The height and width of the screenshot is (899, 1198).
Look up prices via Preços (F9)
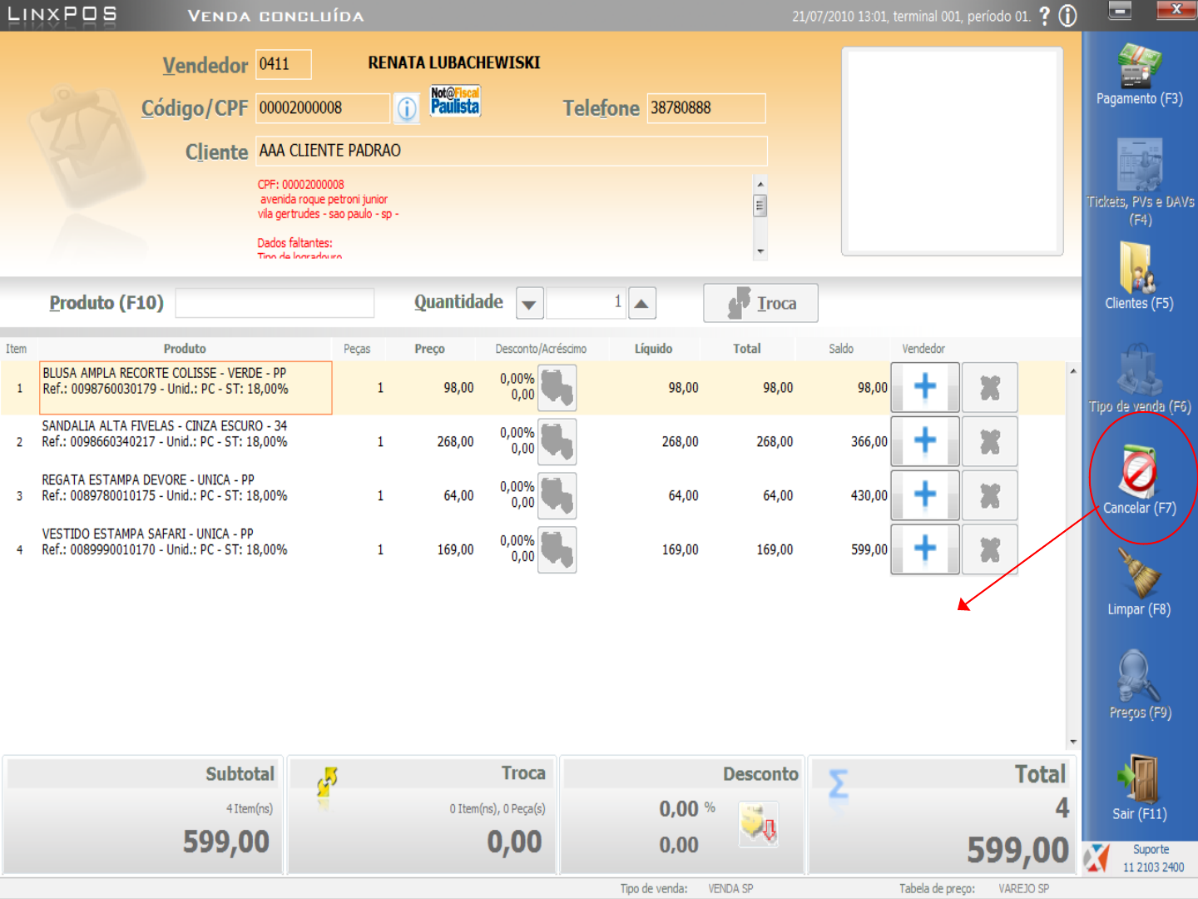(1140, 686)
